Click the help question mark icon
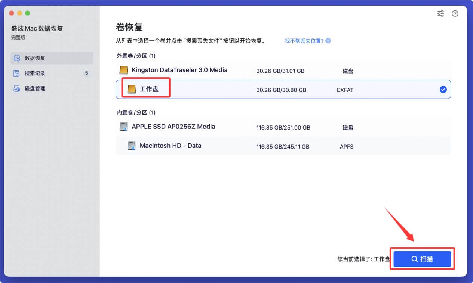The width and height of the screenshot is (473, 283). [455, 13]
